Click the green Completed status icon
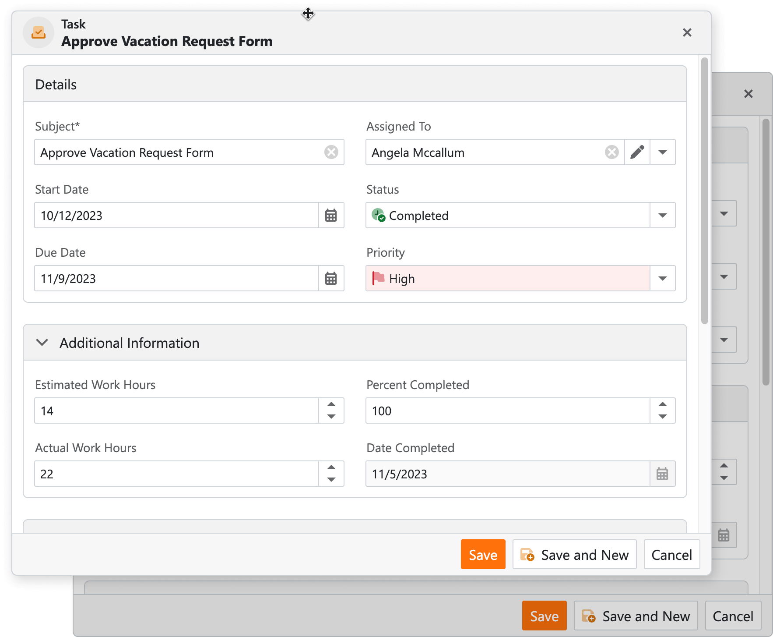This screenshot has height=637, width=773. click(379, 215)
